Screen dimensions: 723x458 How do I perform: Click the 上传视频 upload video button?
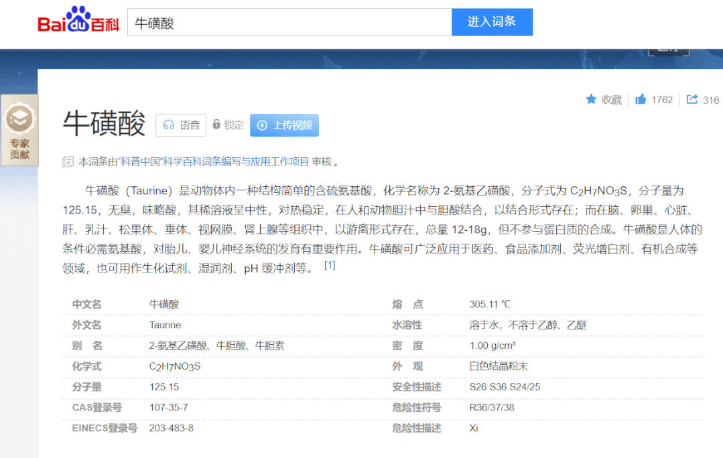pos(285,125)
